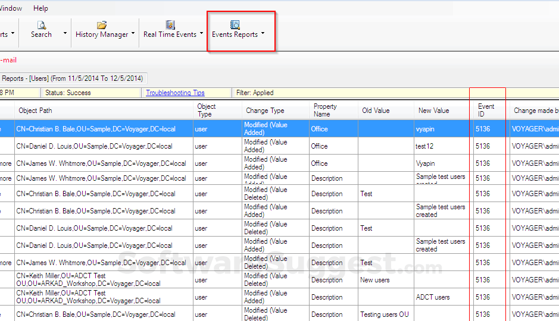Open the Window menu

[11, 8]
